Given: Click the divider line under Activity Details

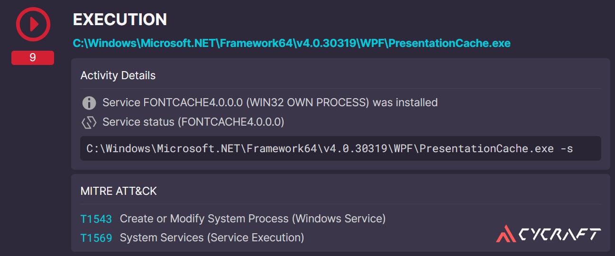Looking at the screenshot, I should coord(340,88).
